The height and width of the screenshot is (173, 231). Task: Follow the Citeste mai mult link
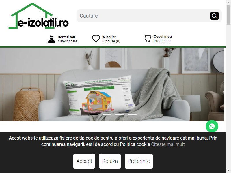click(168, 144)
